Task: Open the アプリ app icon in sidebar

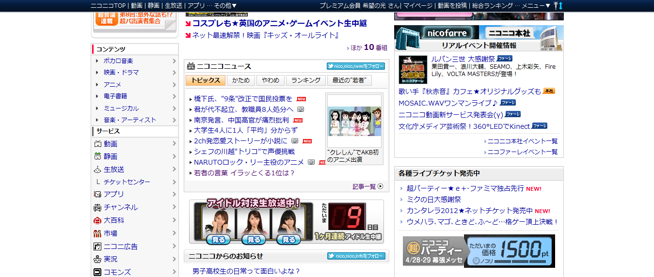Action: 97,194
